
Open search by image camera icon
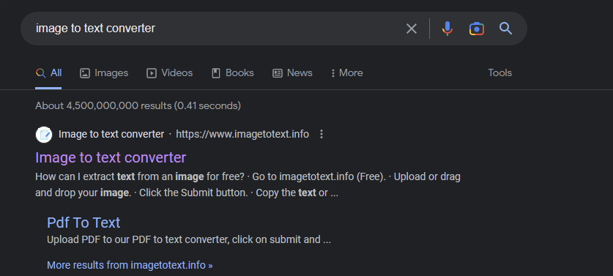pyautogui.click(x=477, y=29)
